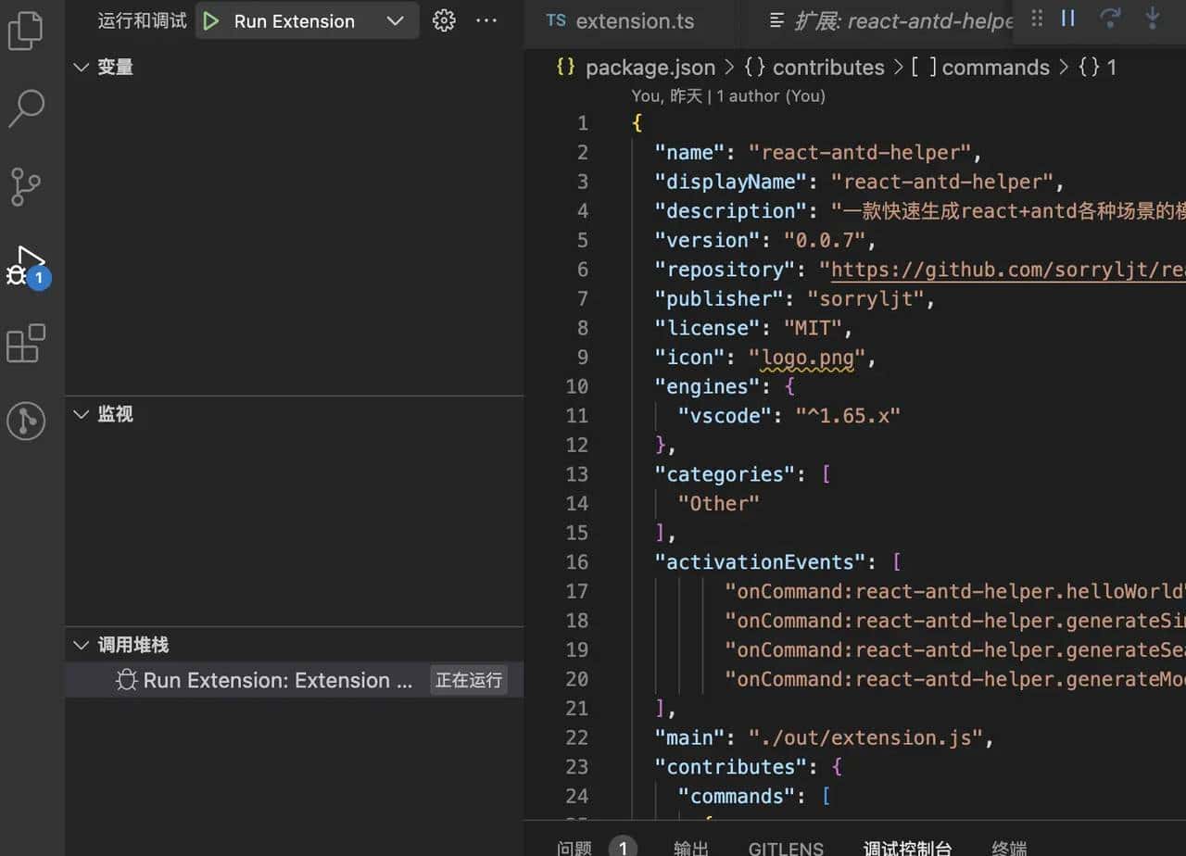Viewport: 1186px width, 856px height.
Task: Open the 终端 panel tab
Action: [x=1009, y=847]
